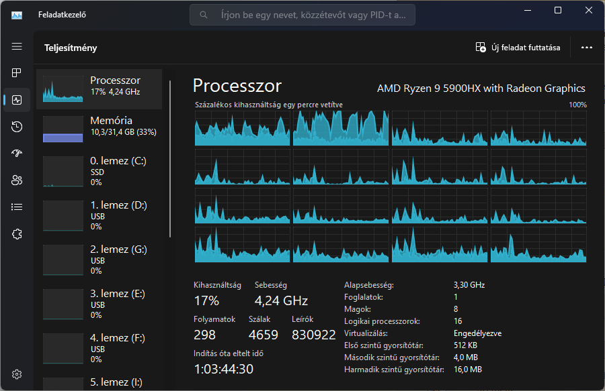This screenshot has width=605, height=391.
Task: Open the Services puzzle-piece icon
Action: pos(17,234)
